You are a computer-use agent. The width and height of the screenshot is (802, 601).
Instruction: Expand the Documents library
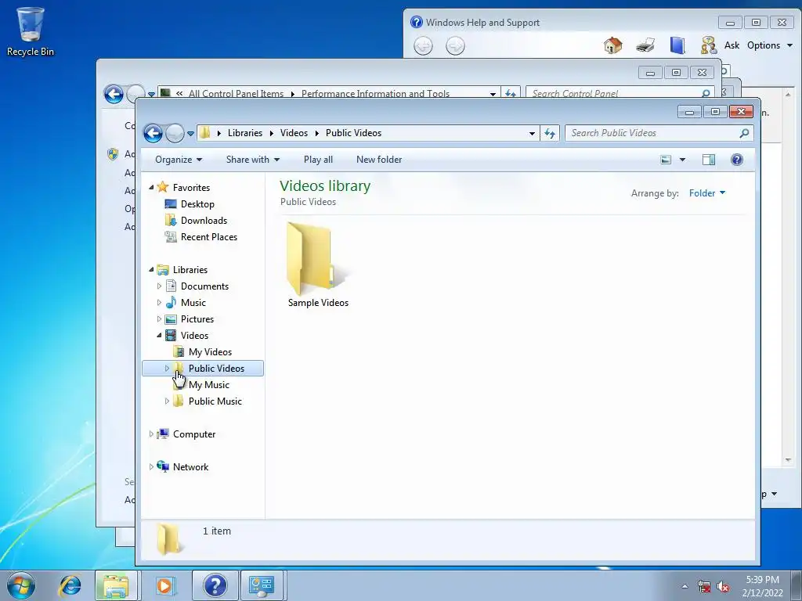(x=159, y=286)
